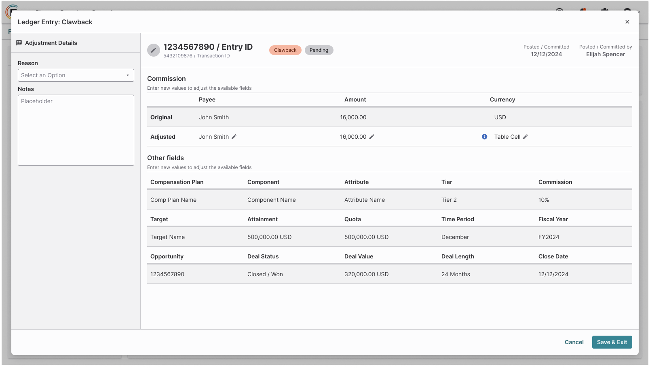Click the 24 Months deal length

tap(456, 274)
